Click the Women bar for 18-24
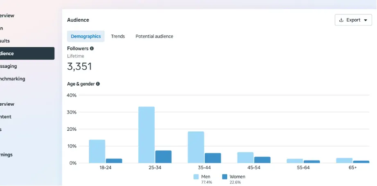The image size is (377, 186). pyautogui.click(x=114, y=161)
